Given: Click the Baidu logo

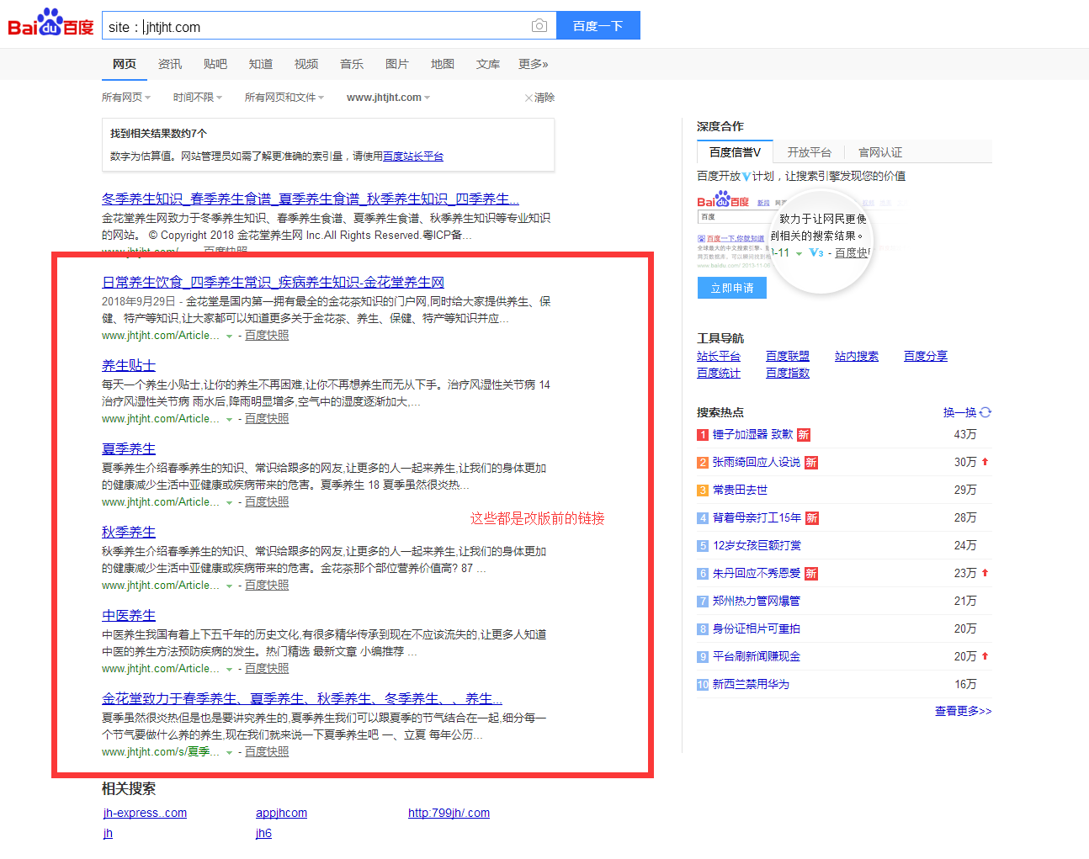Looking at the screenshot, I should pyautogui.click(x=50, y=24).
